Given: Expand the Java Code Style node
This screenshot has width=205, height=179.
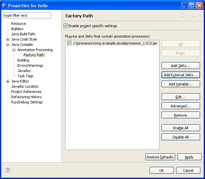Looking at the screenshot, I should tap(8, 39).
